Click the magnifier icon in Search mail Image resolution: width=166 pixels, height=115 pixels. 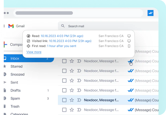63,26
